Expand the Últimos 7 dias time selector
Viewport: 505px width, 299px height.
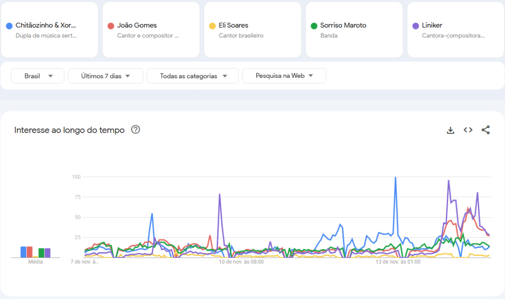coord(105,76)
